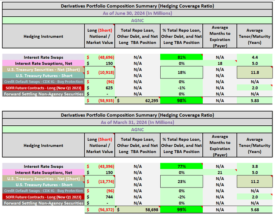Select the 'As of March 31, 2024' header
The image size is (275, 215).
click(137, 122)
